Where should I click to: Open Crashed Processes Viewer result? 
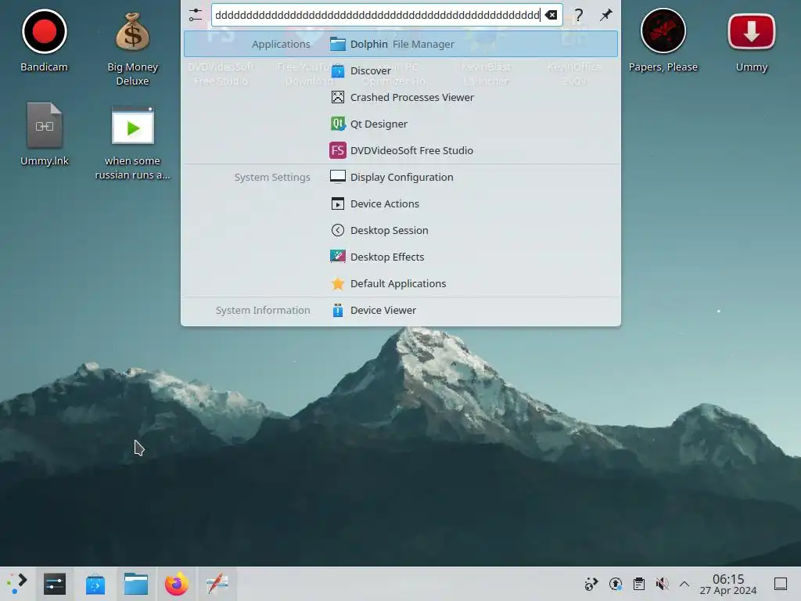click(400, 97)
